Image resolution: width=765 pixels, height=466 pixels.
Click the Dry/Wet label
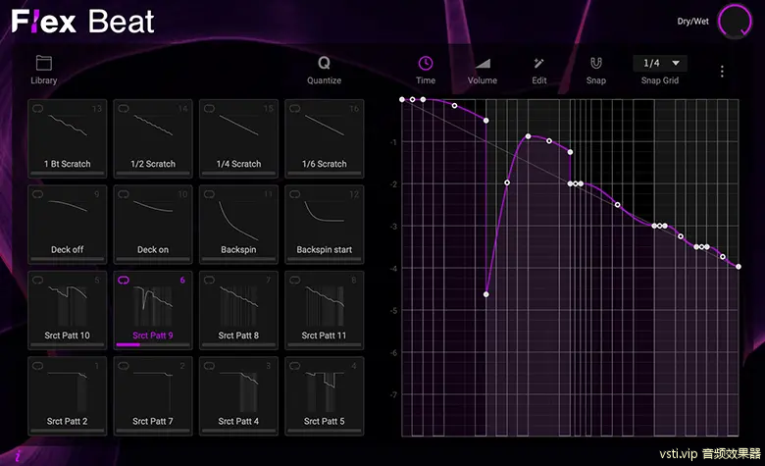tap(692, 22)
